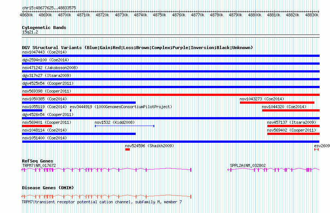Click the blue bar under dgv4526n54

171,118
